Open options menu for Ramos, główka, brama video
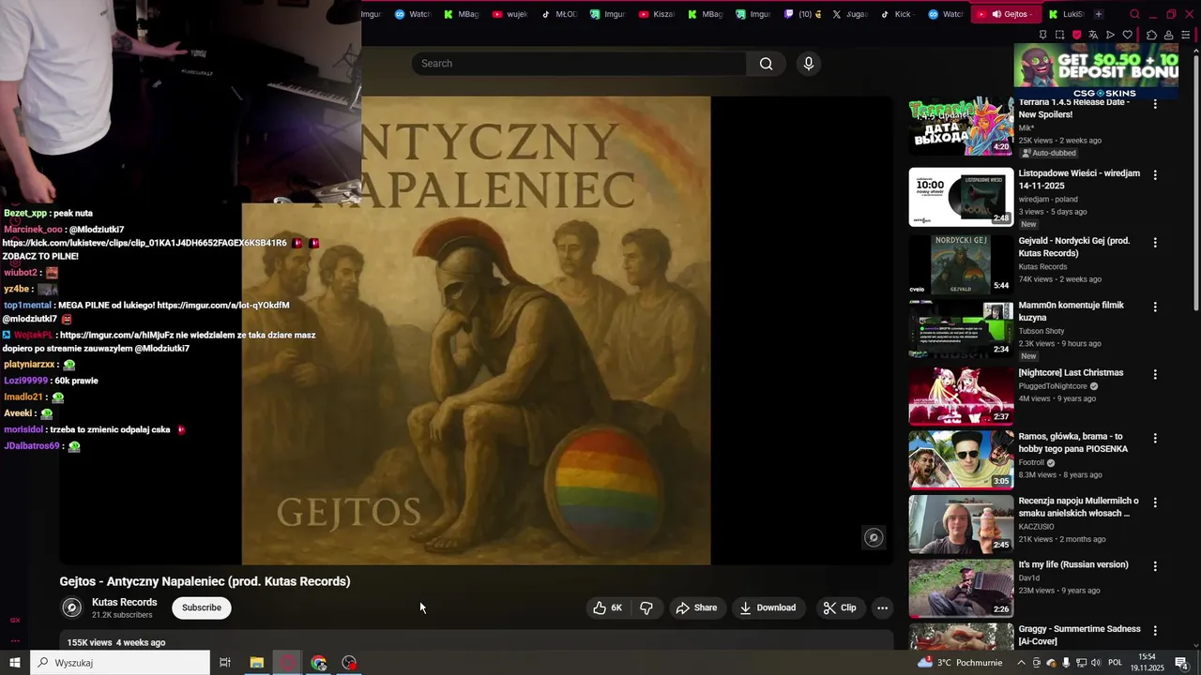This screenshot has height=675, width=1201. 1155,439
